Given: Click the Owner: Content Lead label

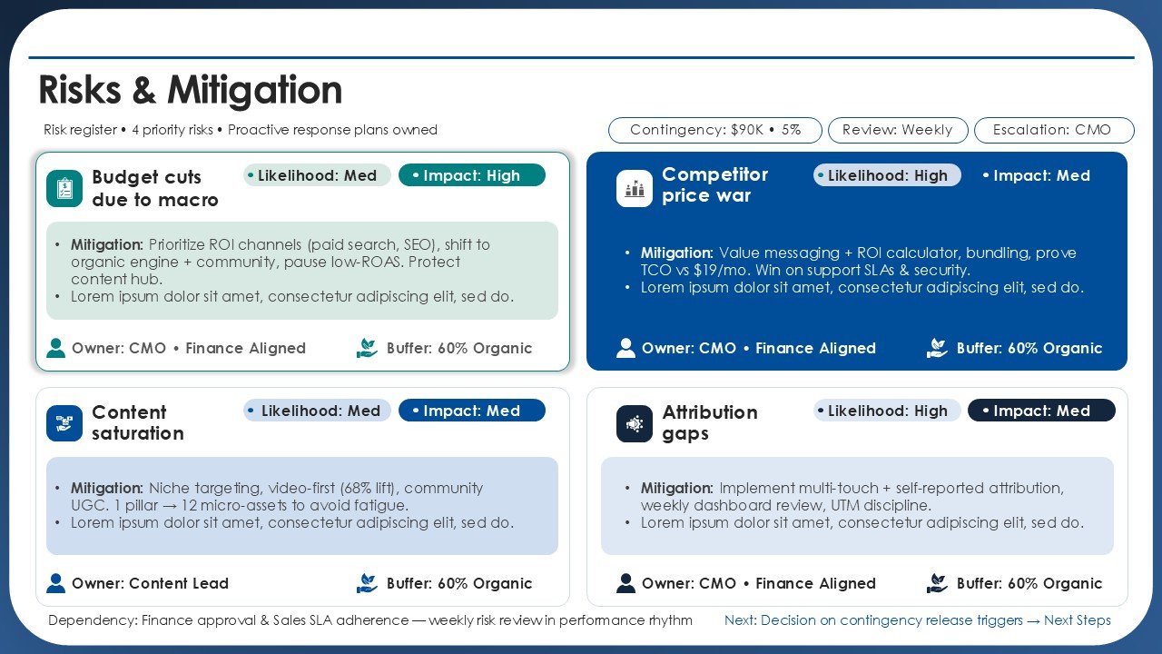Looking at the screenshot, I should tap(151, 583).
